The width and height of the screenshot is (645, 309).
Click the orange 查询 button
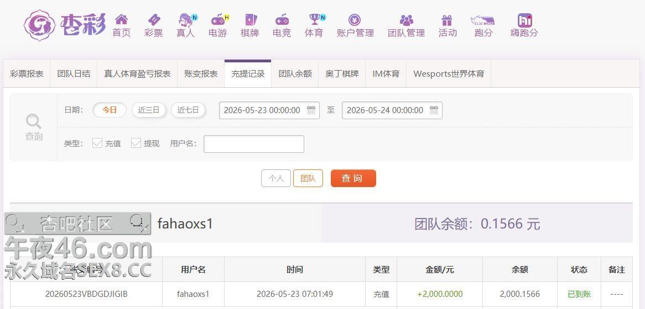click(x=353, y=179)
